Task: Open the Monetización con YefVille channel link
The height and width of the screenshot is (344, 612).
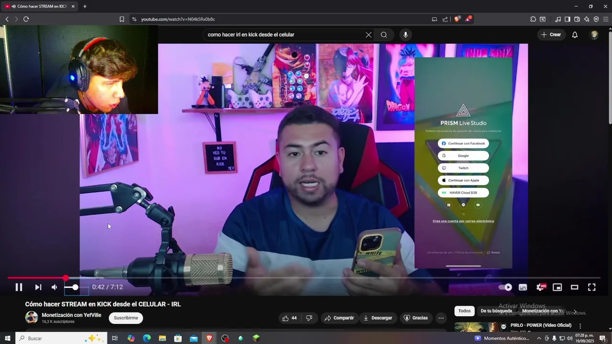Action: [x=71, y=315]
